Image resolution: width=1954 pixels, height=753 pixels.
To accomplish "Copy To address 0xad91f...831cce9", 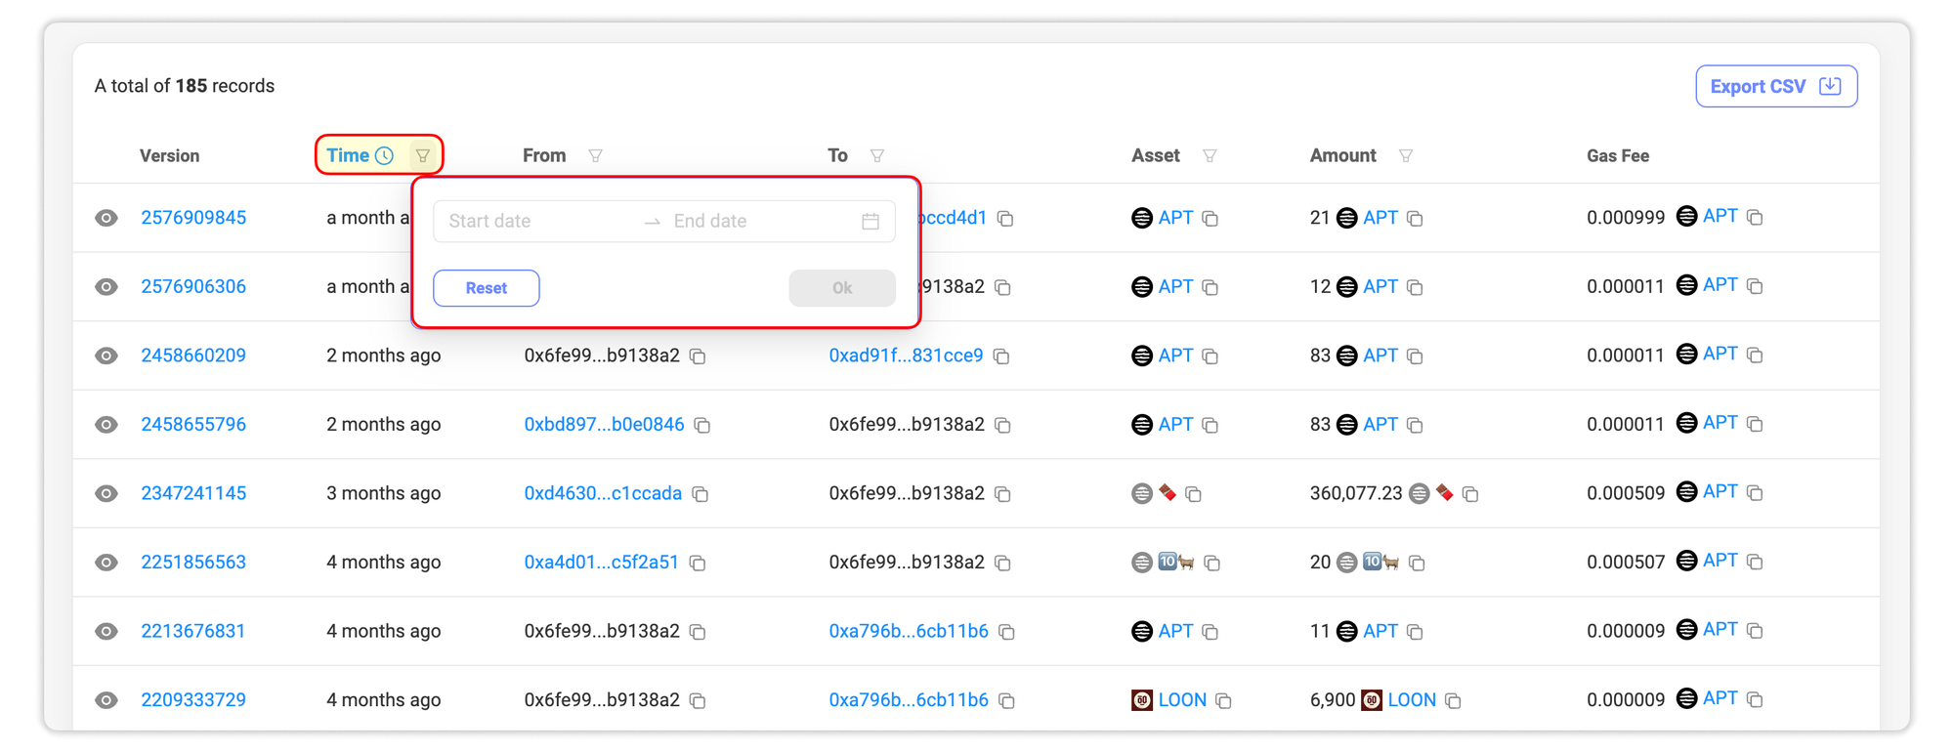I will coord(1001,356).
